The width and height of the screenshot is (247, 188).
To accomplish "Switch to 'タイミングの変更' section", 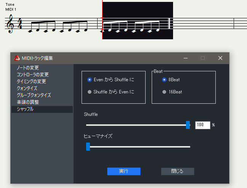I will [31, 82].
